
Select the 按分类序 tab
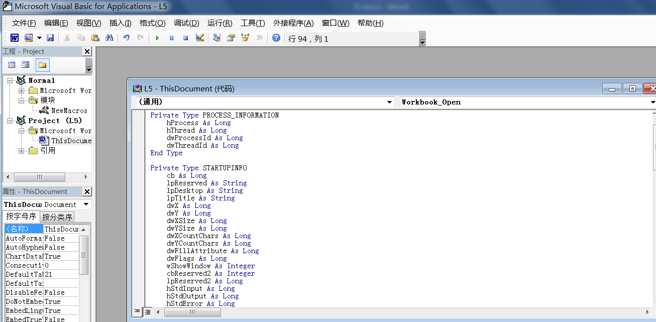[57, 217]
